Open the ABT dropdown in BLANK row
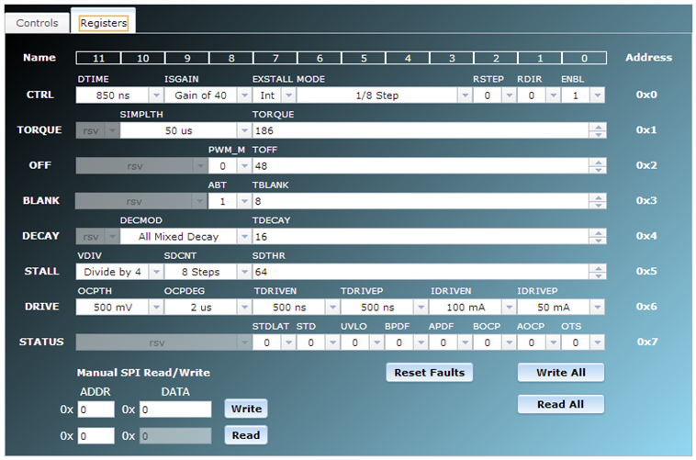The image size is (696, 460). point(230,201)
